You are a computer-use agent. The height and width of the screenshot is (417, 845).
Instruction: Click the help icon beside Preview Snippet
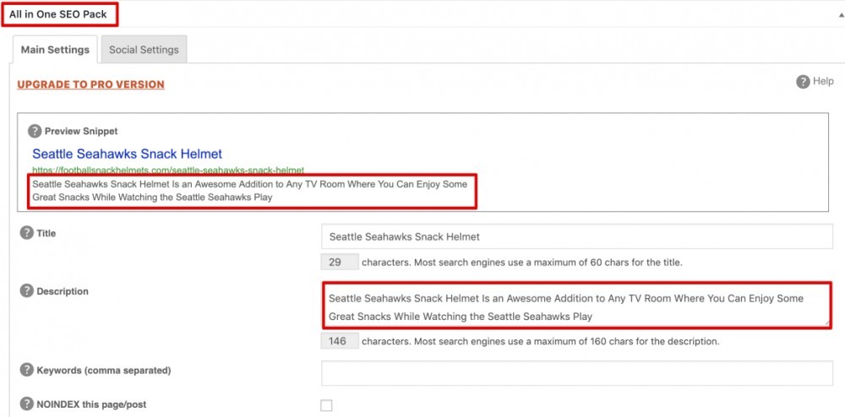pyautogui.click(x=35, y=131)
